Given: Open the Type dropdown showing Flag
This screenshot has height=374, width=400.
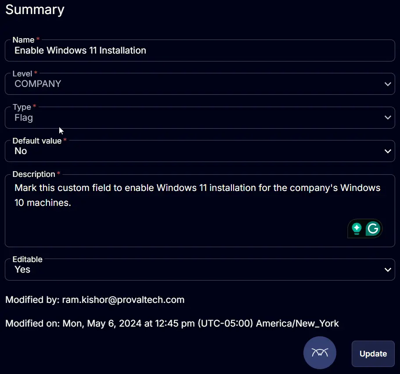Looking at the screenshot, I should click(x=200, y=118).
